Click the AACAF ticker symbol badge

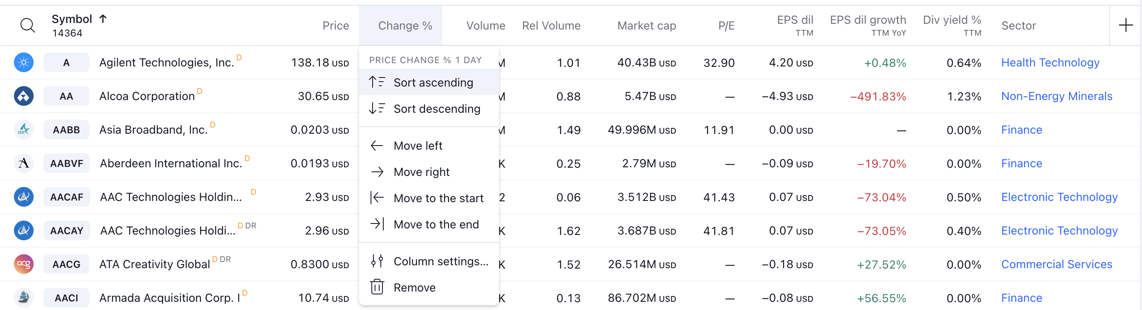point(66,197)
